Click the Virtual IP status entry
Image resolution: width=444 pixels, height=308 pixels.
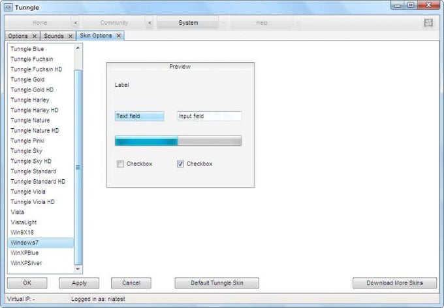tap(21, 299)
